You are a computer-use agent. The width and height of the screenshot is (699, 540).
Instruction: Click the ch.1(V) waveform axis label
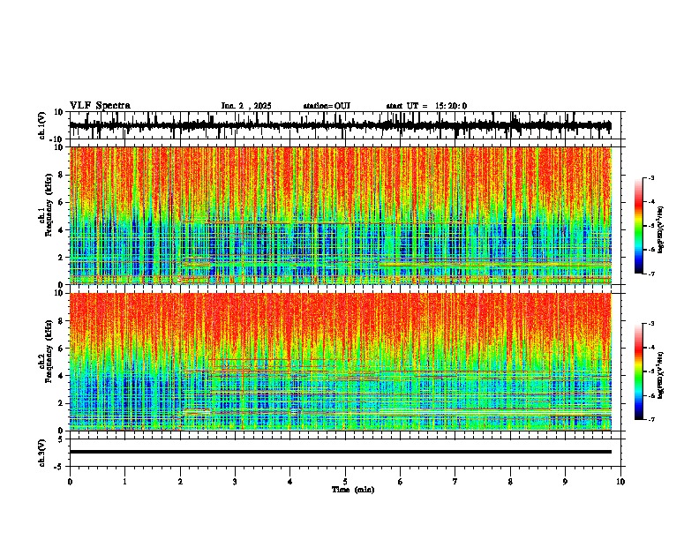point(42,125)
